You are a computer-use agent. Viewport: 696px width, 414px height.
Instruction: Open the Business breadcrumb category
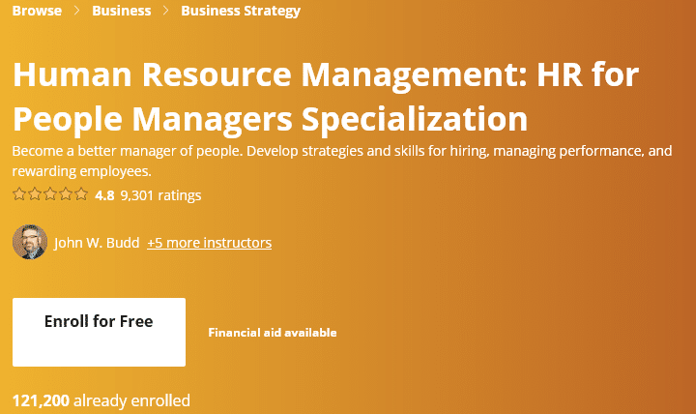[x=122, y=11]
